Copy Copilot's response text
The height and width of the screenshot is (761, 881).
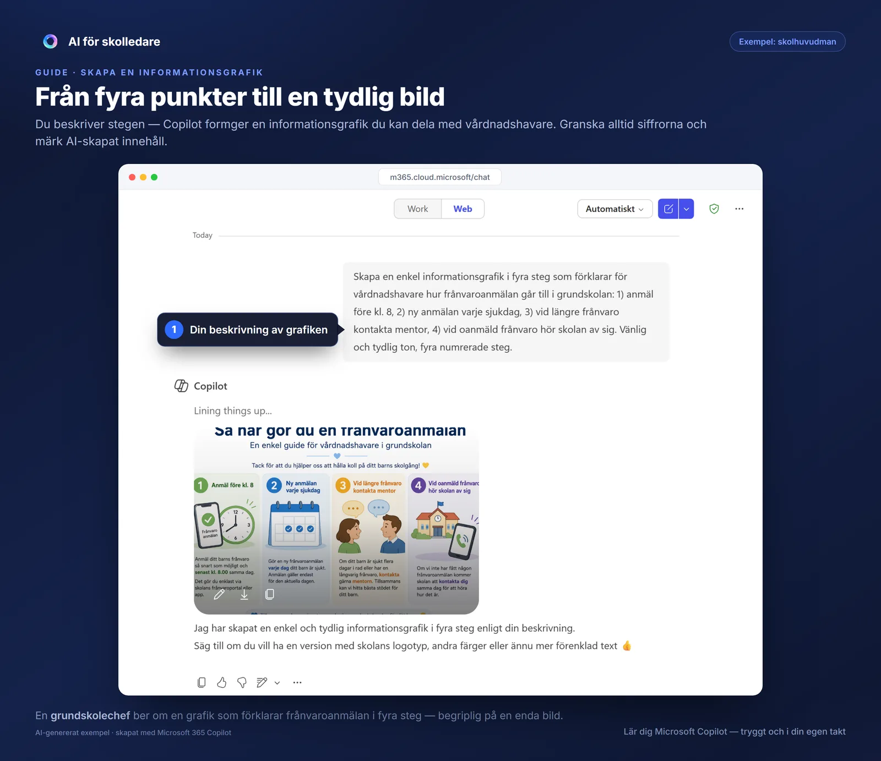202,682
